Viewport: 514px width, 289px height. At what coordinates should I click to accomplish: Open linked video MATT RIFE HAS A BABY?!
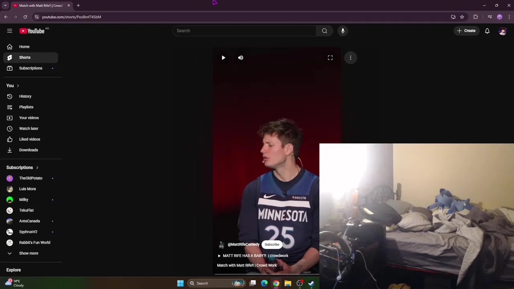(253, 256)
